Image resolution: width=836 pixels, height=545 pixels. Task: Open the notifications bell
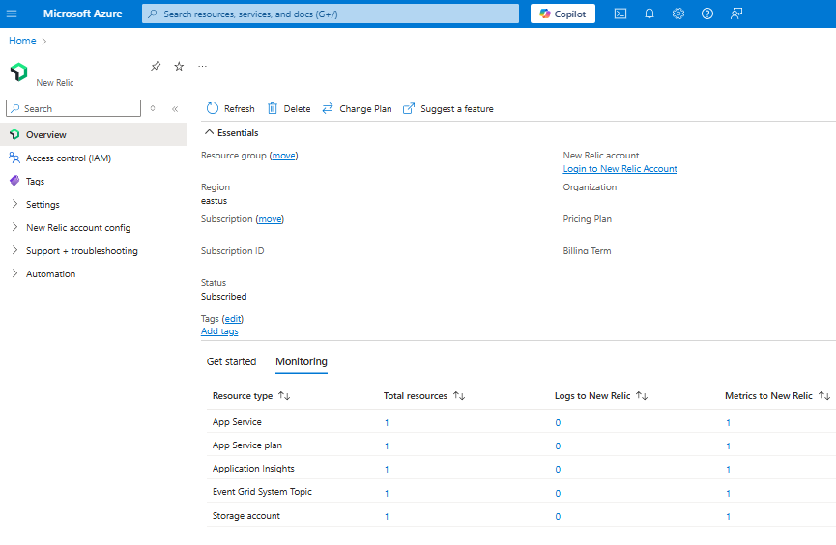649,14
